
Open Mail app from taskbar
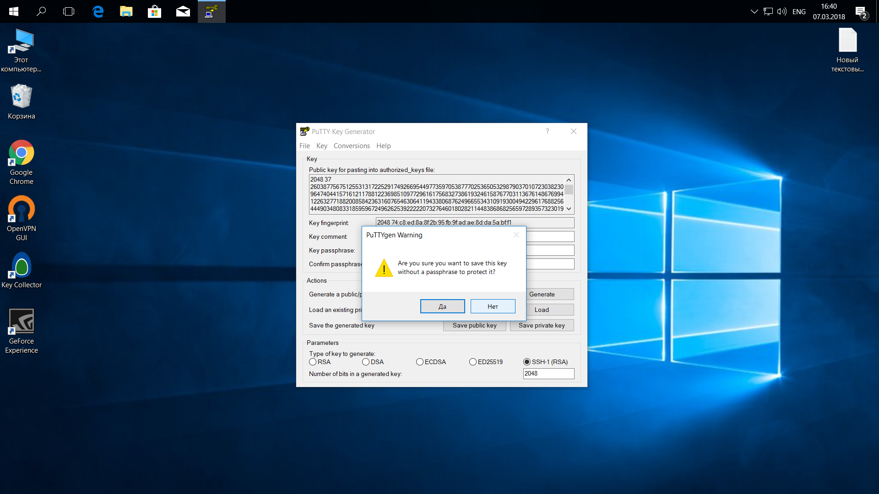coord(183,11)
